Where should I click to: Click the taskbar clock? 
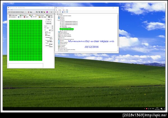click(157, 109)
